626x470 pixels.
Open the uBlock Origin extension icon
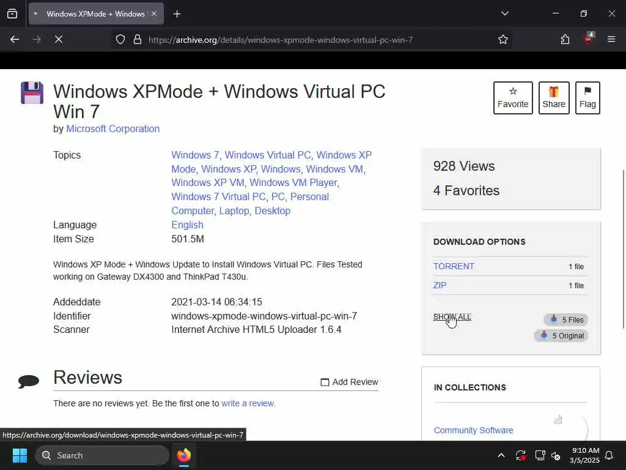click(x=588, y=39)
